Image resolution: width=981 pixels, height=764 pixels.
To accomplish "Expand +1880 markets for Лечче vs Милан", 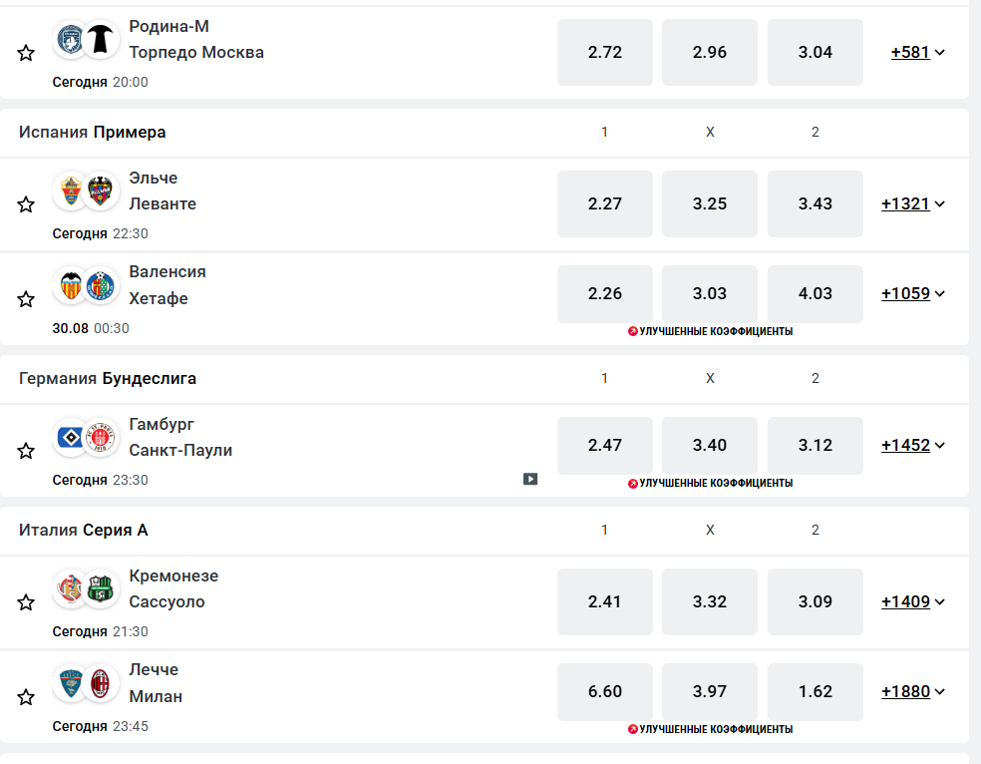I will click(x=912, y=691).
